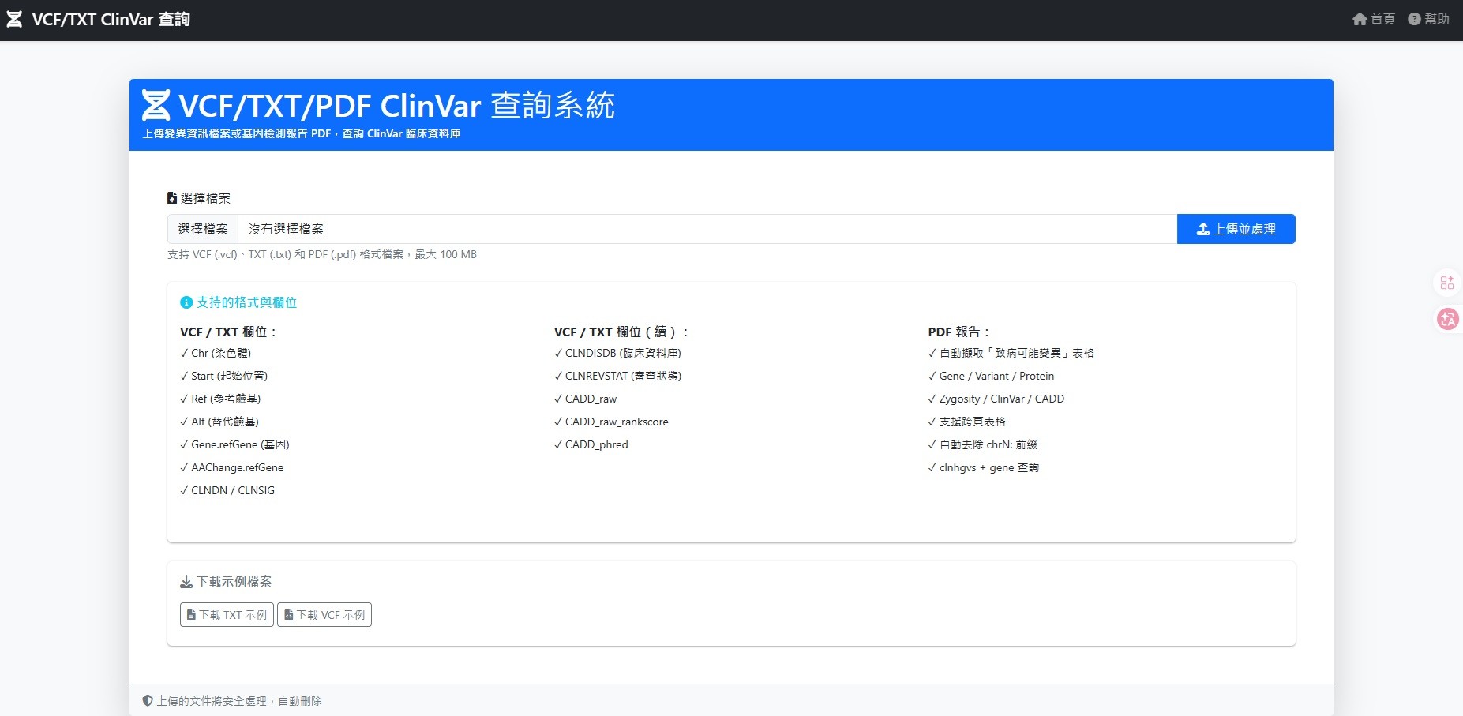This screenshot has height=716, width=1463.
Task: Select the text CLNREVSTAT (審查狀態)
Action: 623,376
